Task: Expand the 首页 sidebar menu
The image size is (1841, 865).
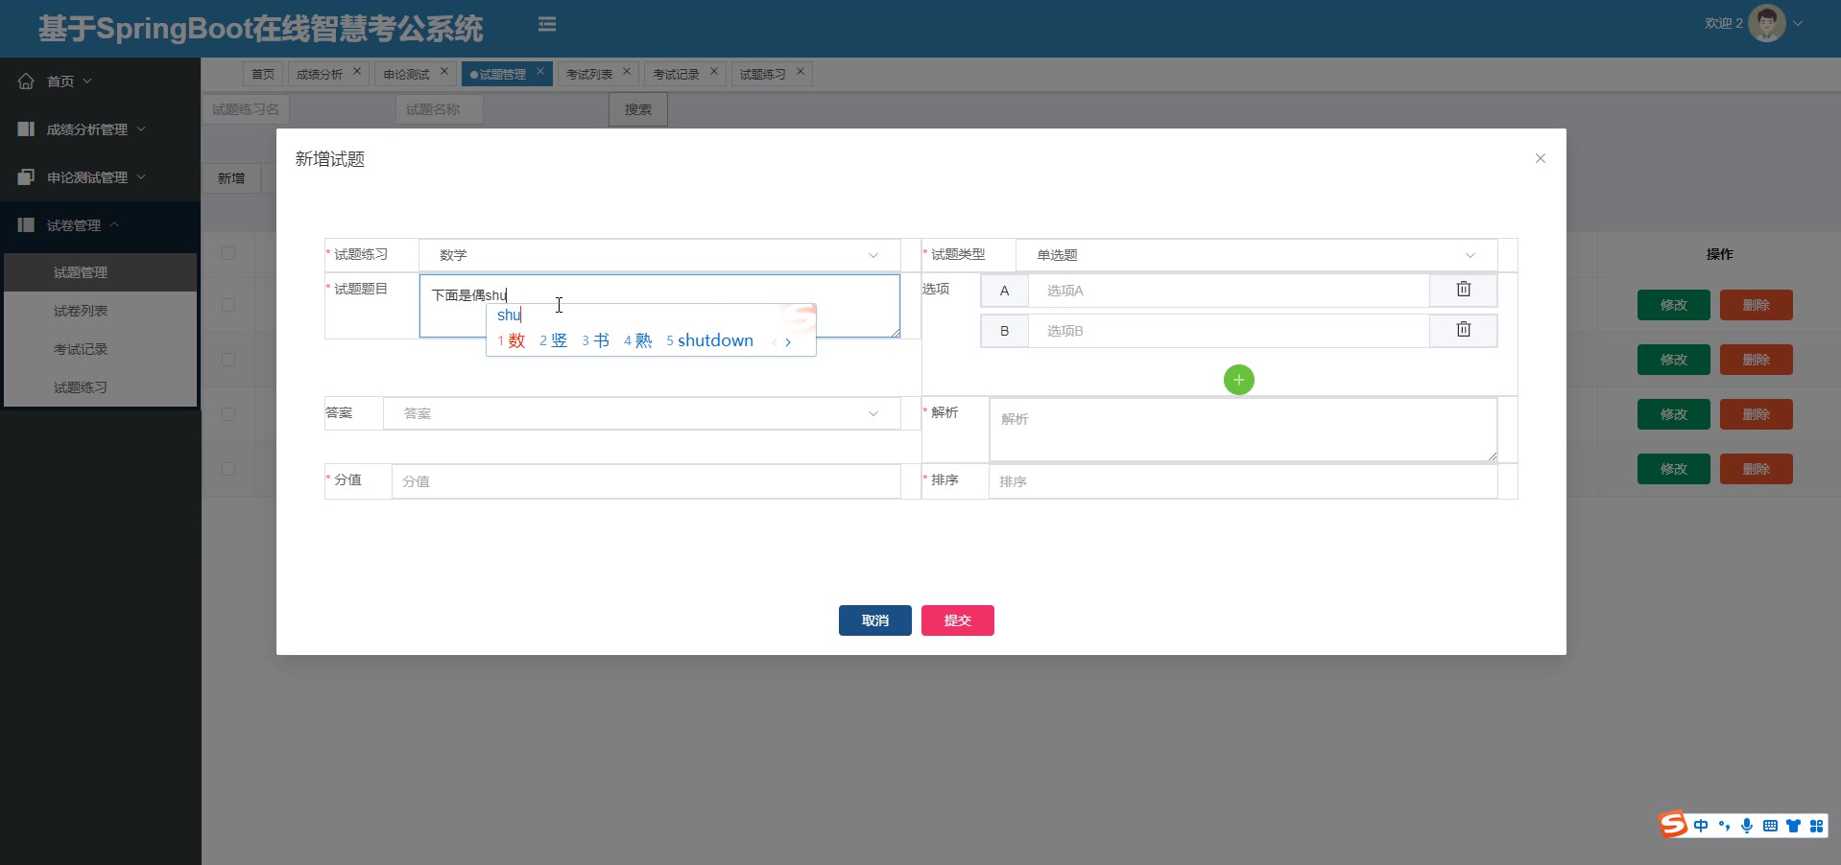Action: [x=100, y=82]
